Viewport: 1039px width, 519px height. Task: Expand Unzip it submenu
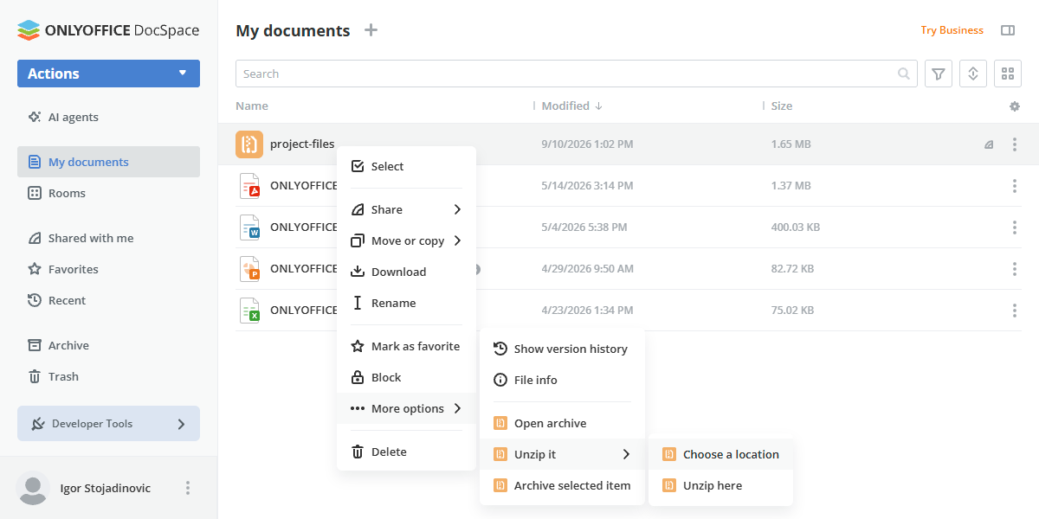(562, 454)
